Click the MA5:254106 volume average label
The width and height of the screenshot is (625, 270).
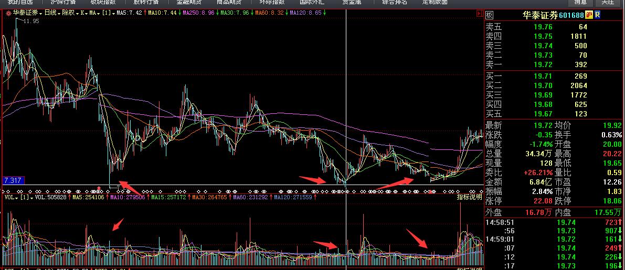point(89,197)
